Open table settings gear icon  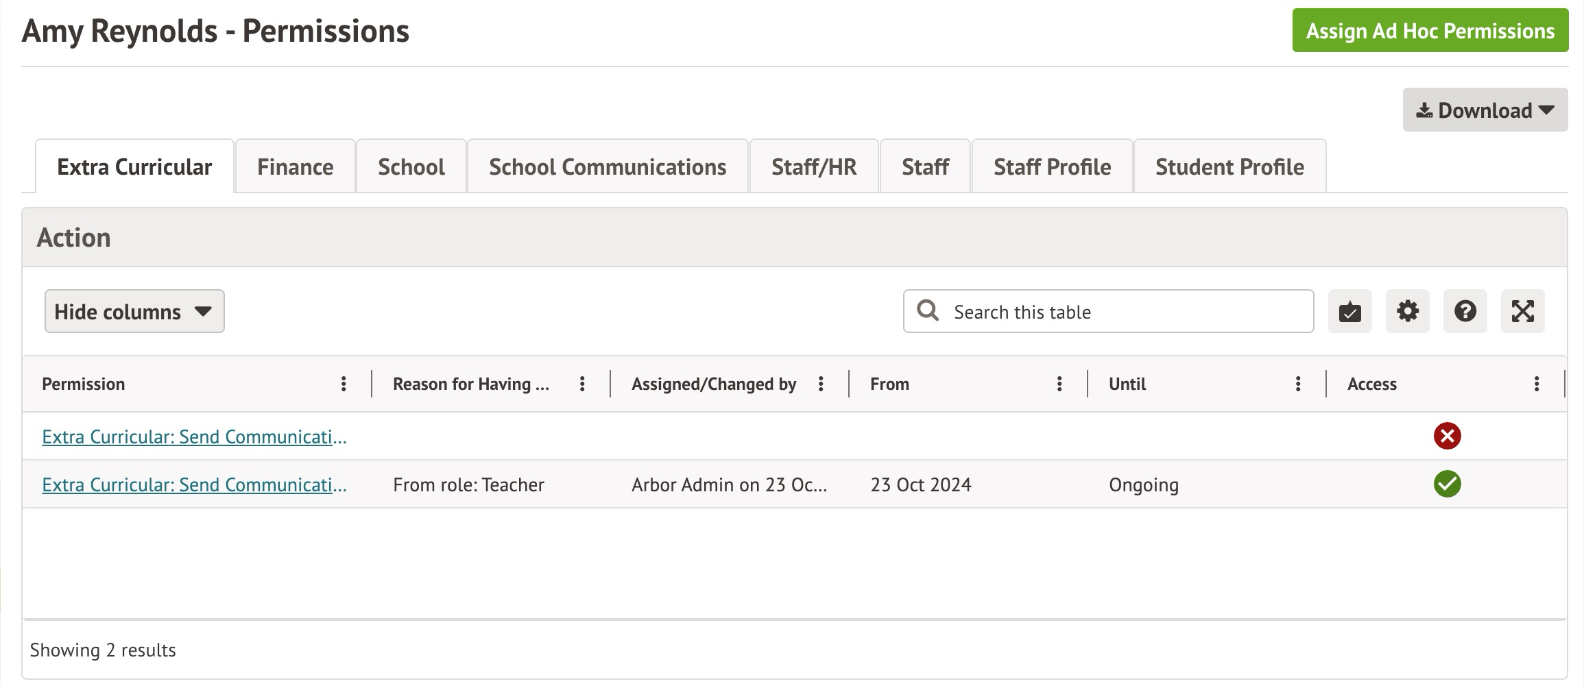point(1407,312)
